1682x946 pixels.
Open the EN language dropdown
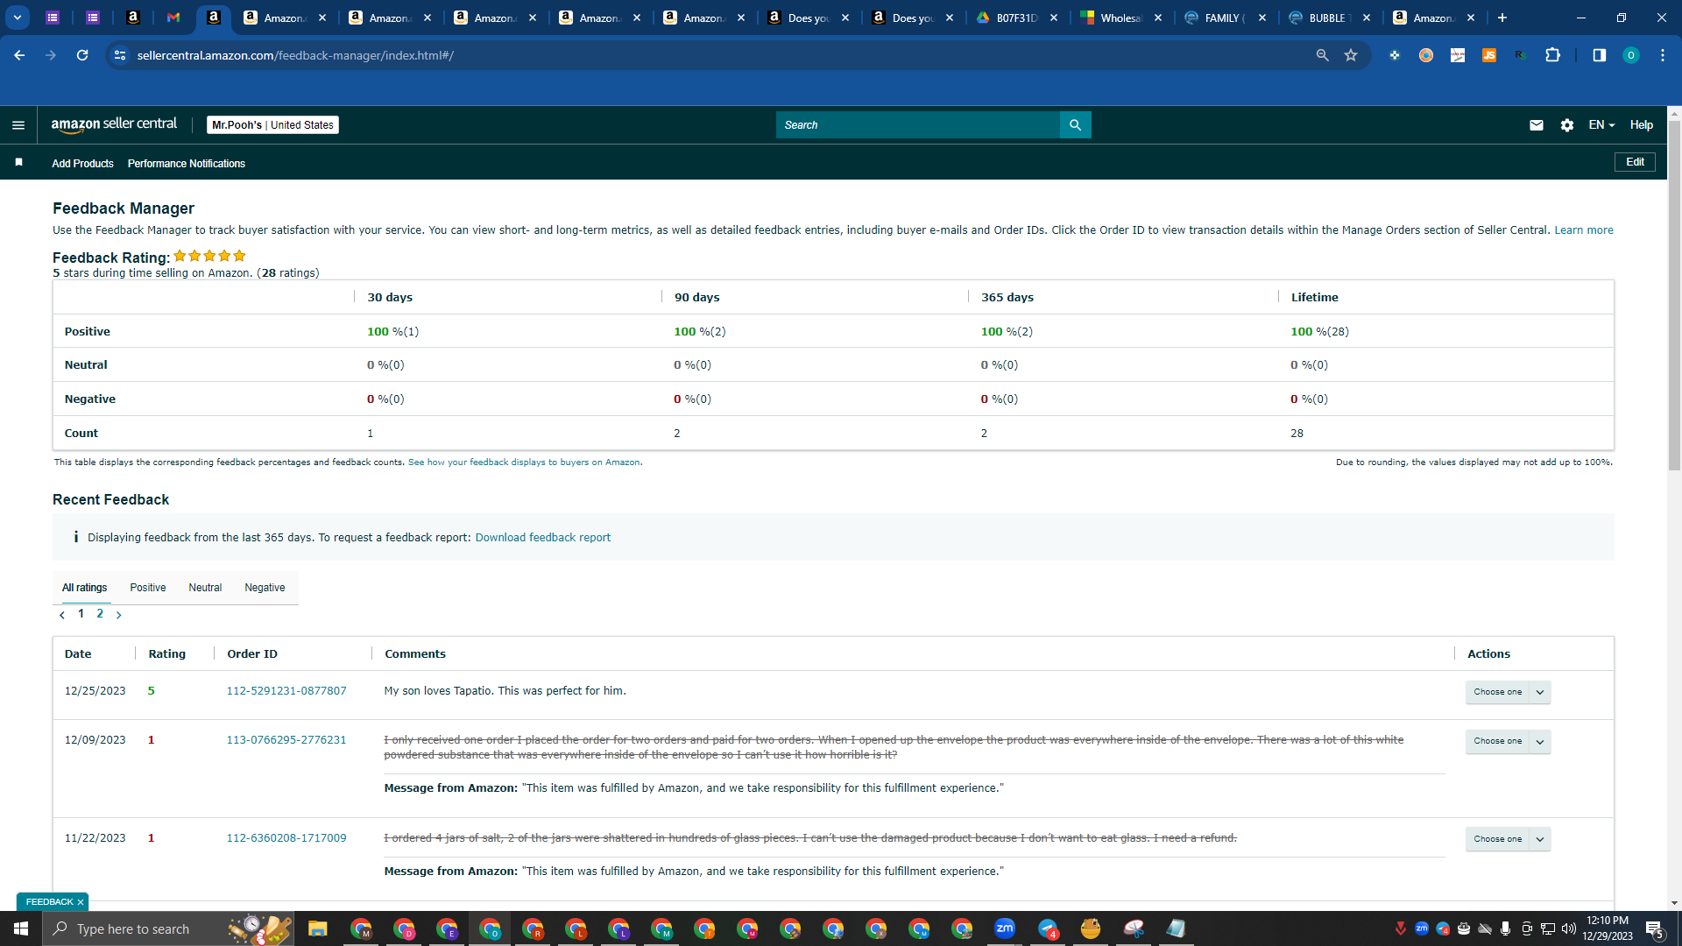point(1601,125)
